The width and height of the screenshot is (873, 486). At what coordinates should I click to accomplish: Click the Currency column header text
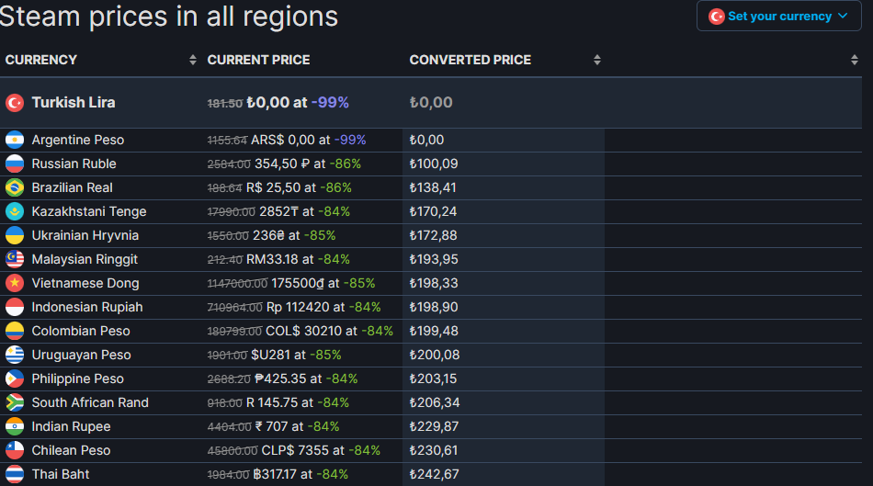[41, 60]
